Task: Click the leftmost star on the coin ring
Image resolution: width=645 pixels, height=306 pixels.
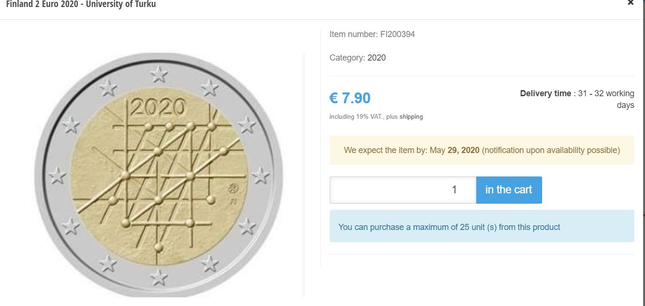Action: pos(58,176)
